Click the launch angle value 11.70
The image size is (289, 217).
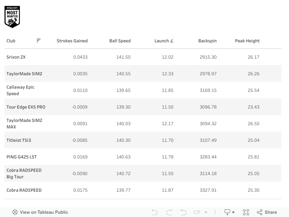[x=168, y=140]
